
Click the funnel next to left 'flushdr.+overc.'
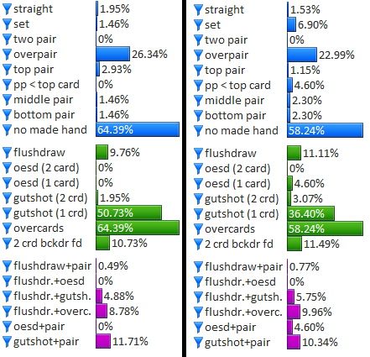[7, 312]
